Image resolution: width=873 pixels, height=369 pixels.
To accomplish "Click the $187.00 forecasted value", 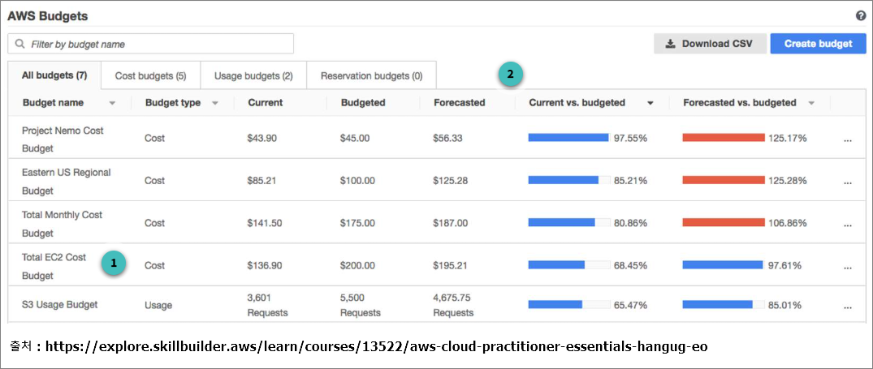I will (x=451, y=223).
